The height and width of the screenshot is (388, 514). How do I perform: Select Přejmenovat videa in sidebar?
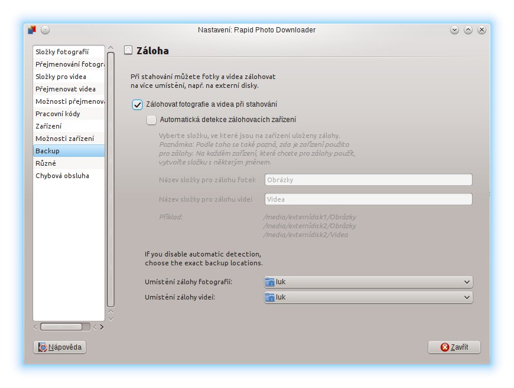coord(69,89)
